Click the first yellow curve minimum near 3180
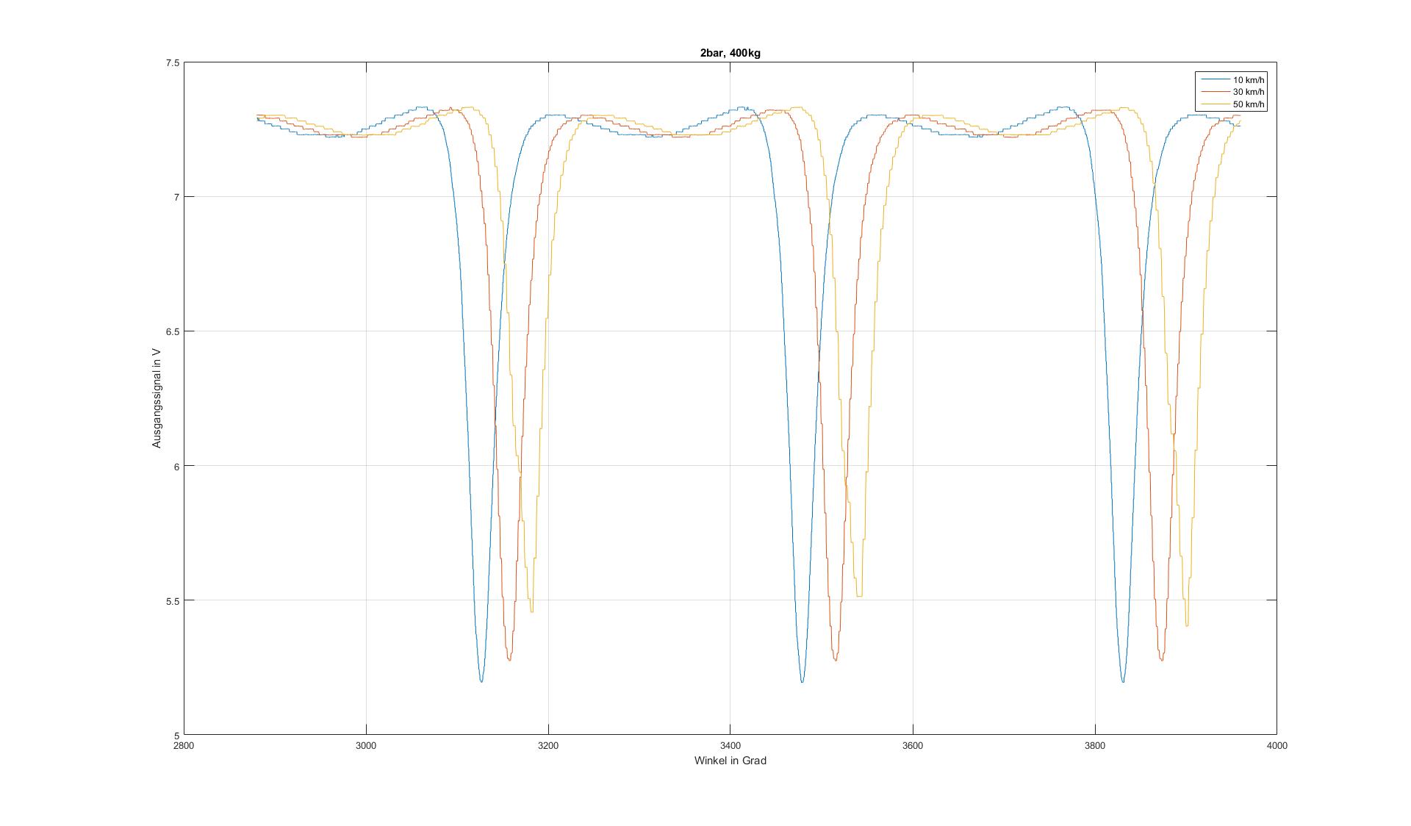Screen dimensions: 1411x826 tap(531, 611)
